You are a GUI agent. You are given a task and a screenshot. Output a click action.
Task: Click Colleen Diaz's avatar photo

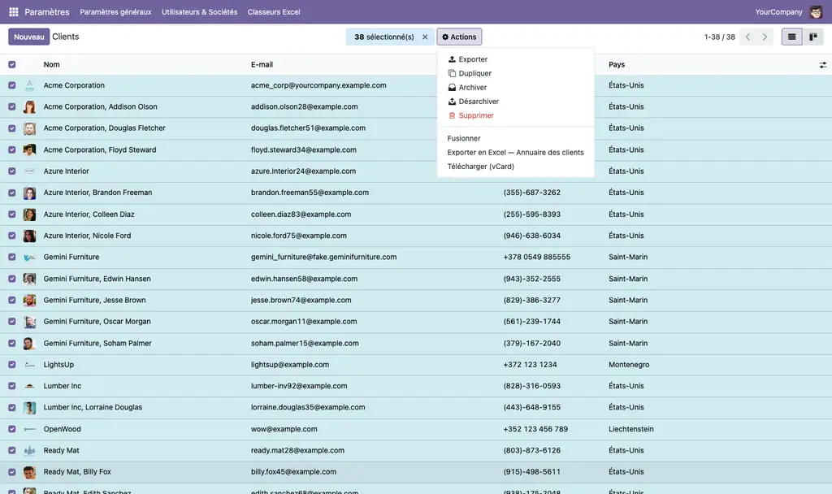click(30, 214)
